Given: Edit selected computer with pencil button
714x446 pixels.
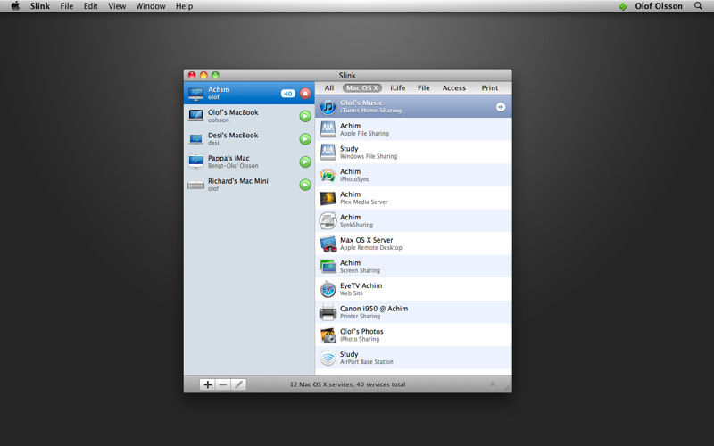Looking at the screenshot, I should tap(238, 384).
